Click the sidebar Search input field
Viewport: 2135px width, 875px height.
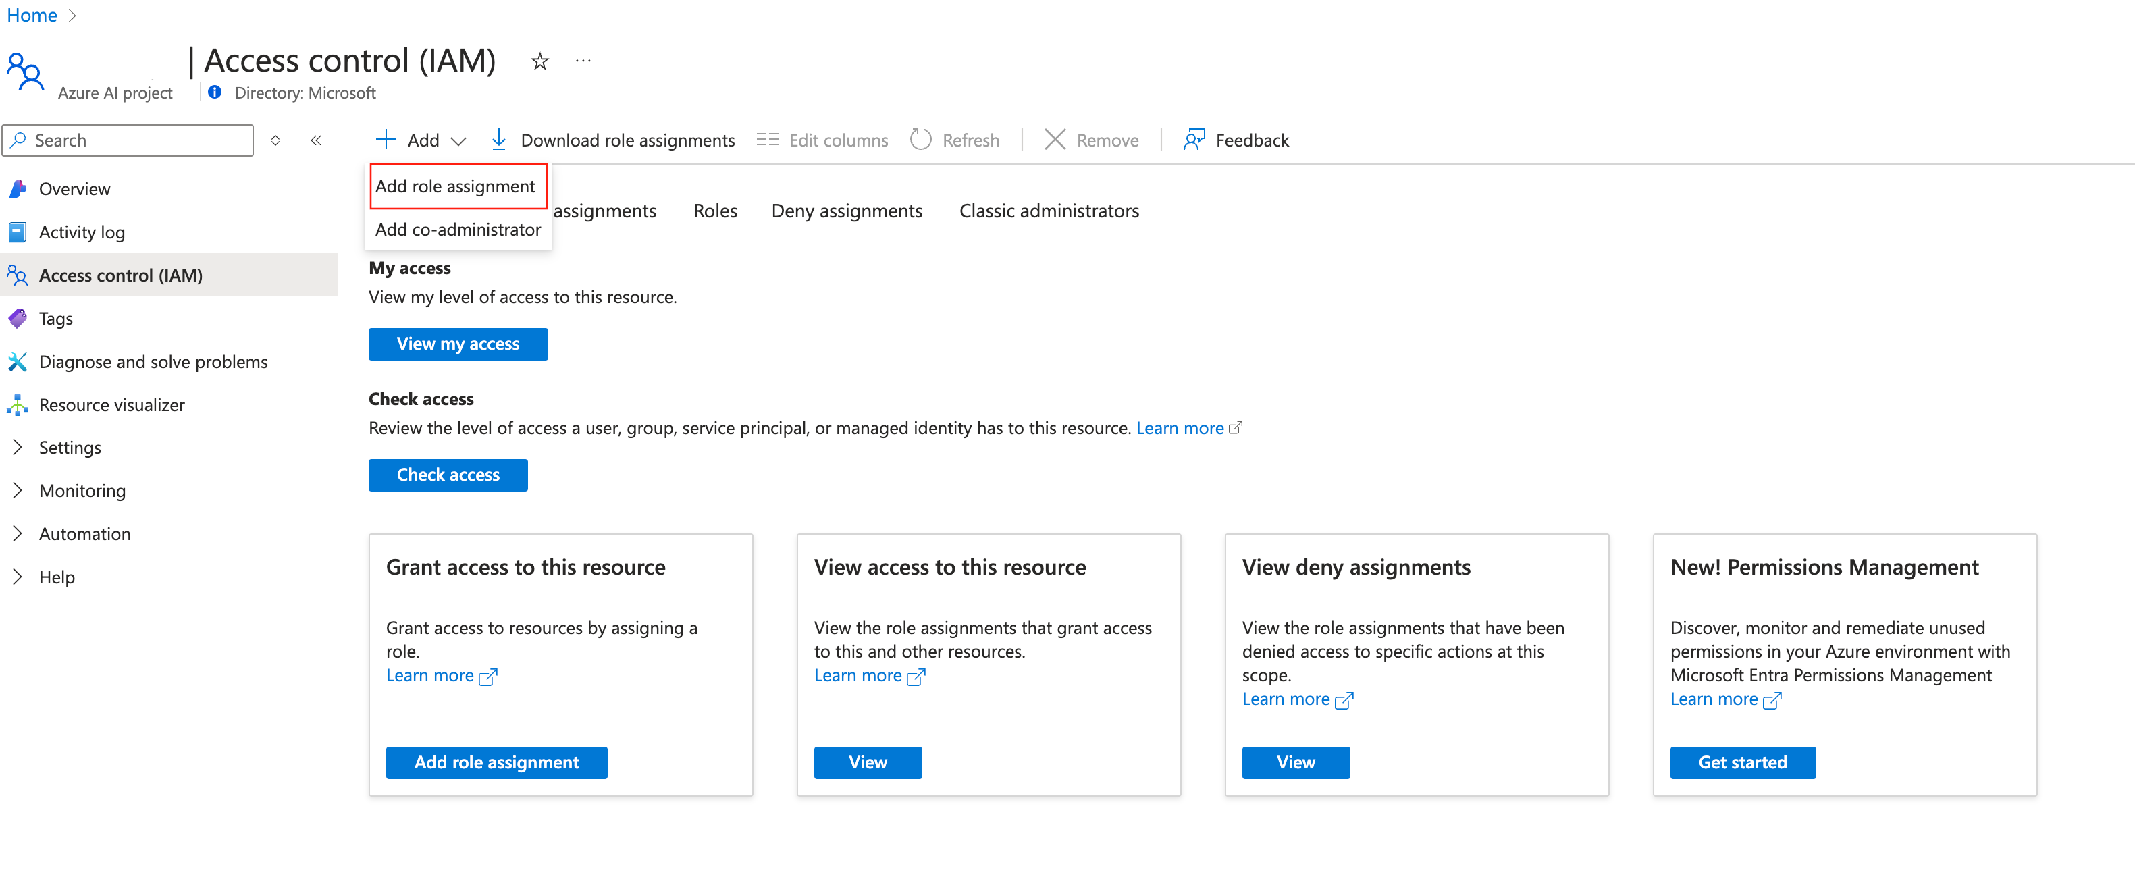point(137,140)
